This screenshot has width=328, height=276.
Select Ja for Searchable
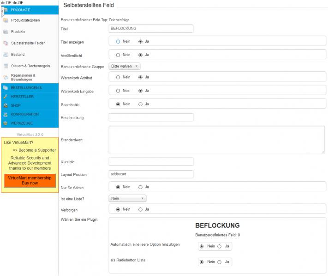pyautogui.click(x=140, y=104)
